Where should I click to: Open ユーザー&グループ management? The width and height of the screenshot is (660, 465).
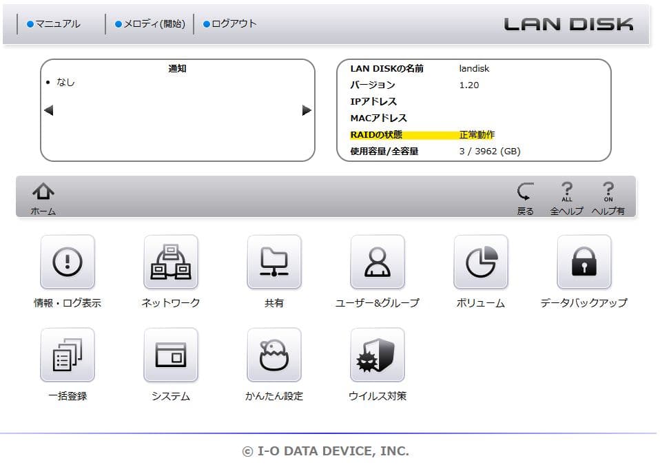tap(377, 262)
